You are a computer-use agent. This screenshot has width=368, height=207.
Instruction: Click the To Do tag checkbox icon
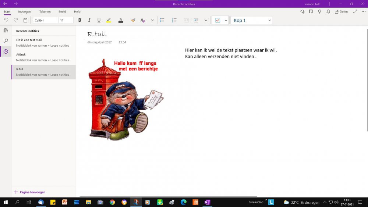pyautogui.click(x=217, y=20)
